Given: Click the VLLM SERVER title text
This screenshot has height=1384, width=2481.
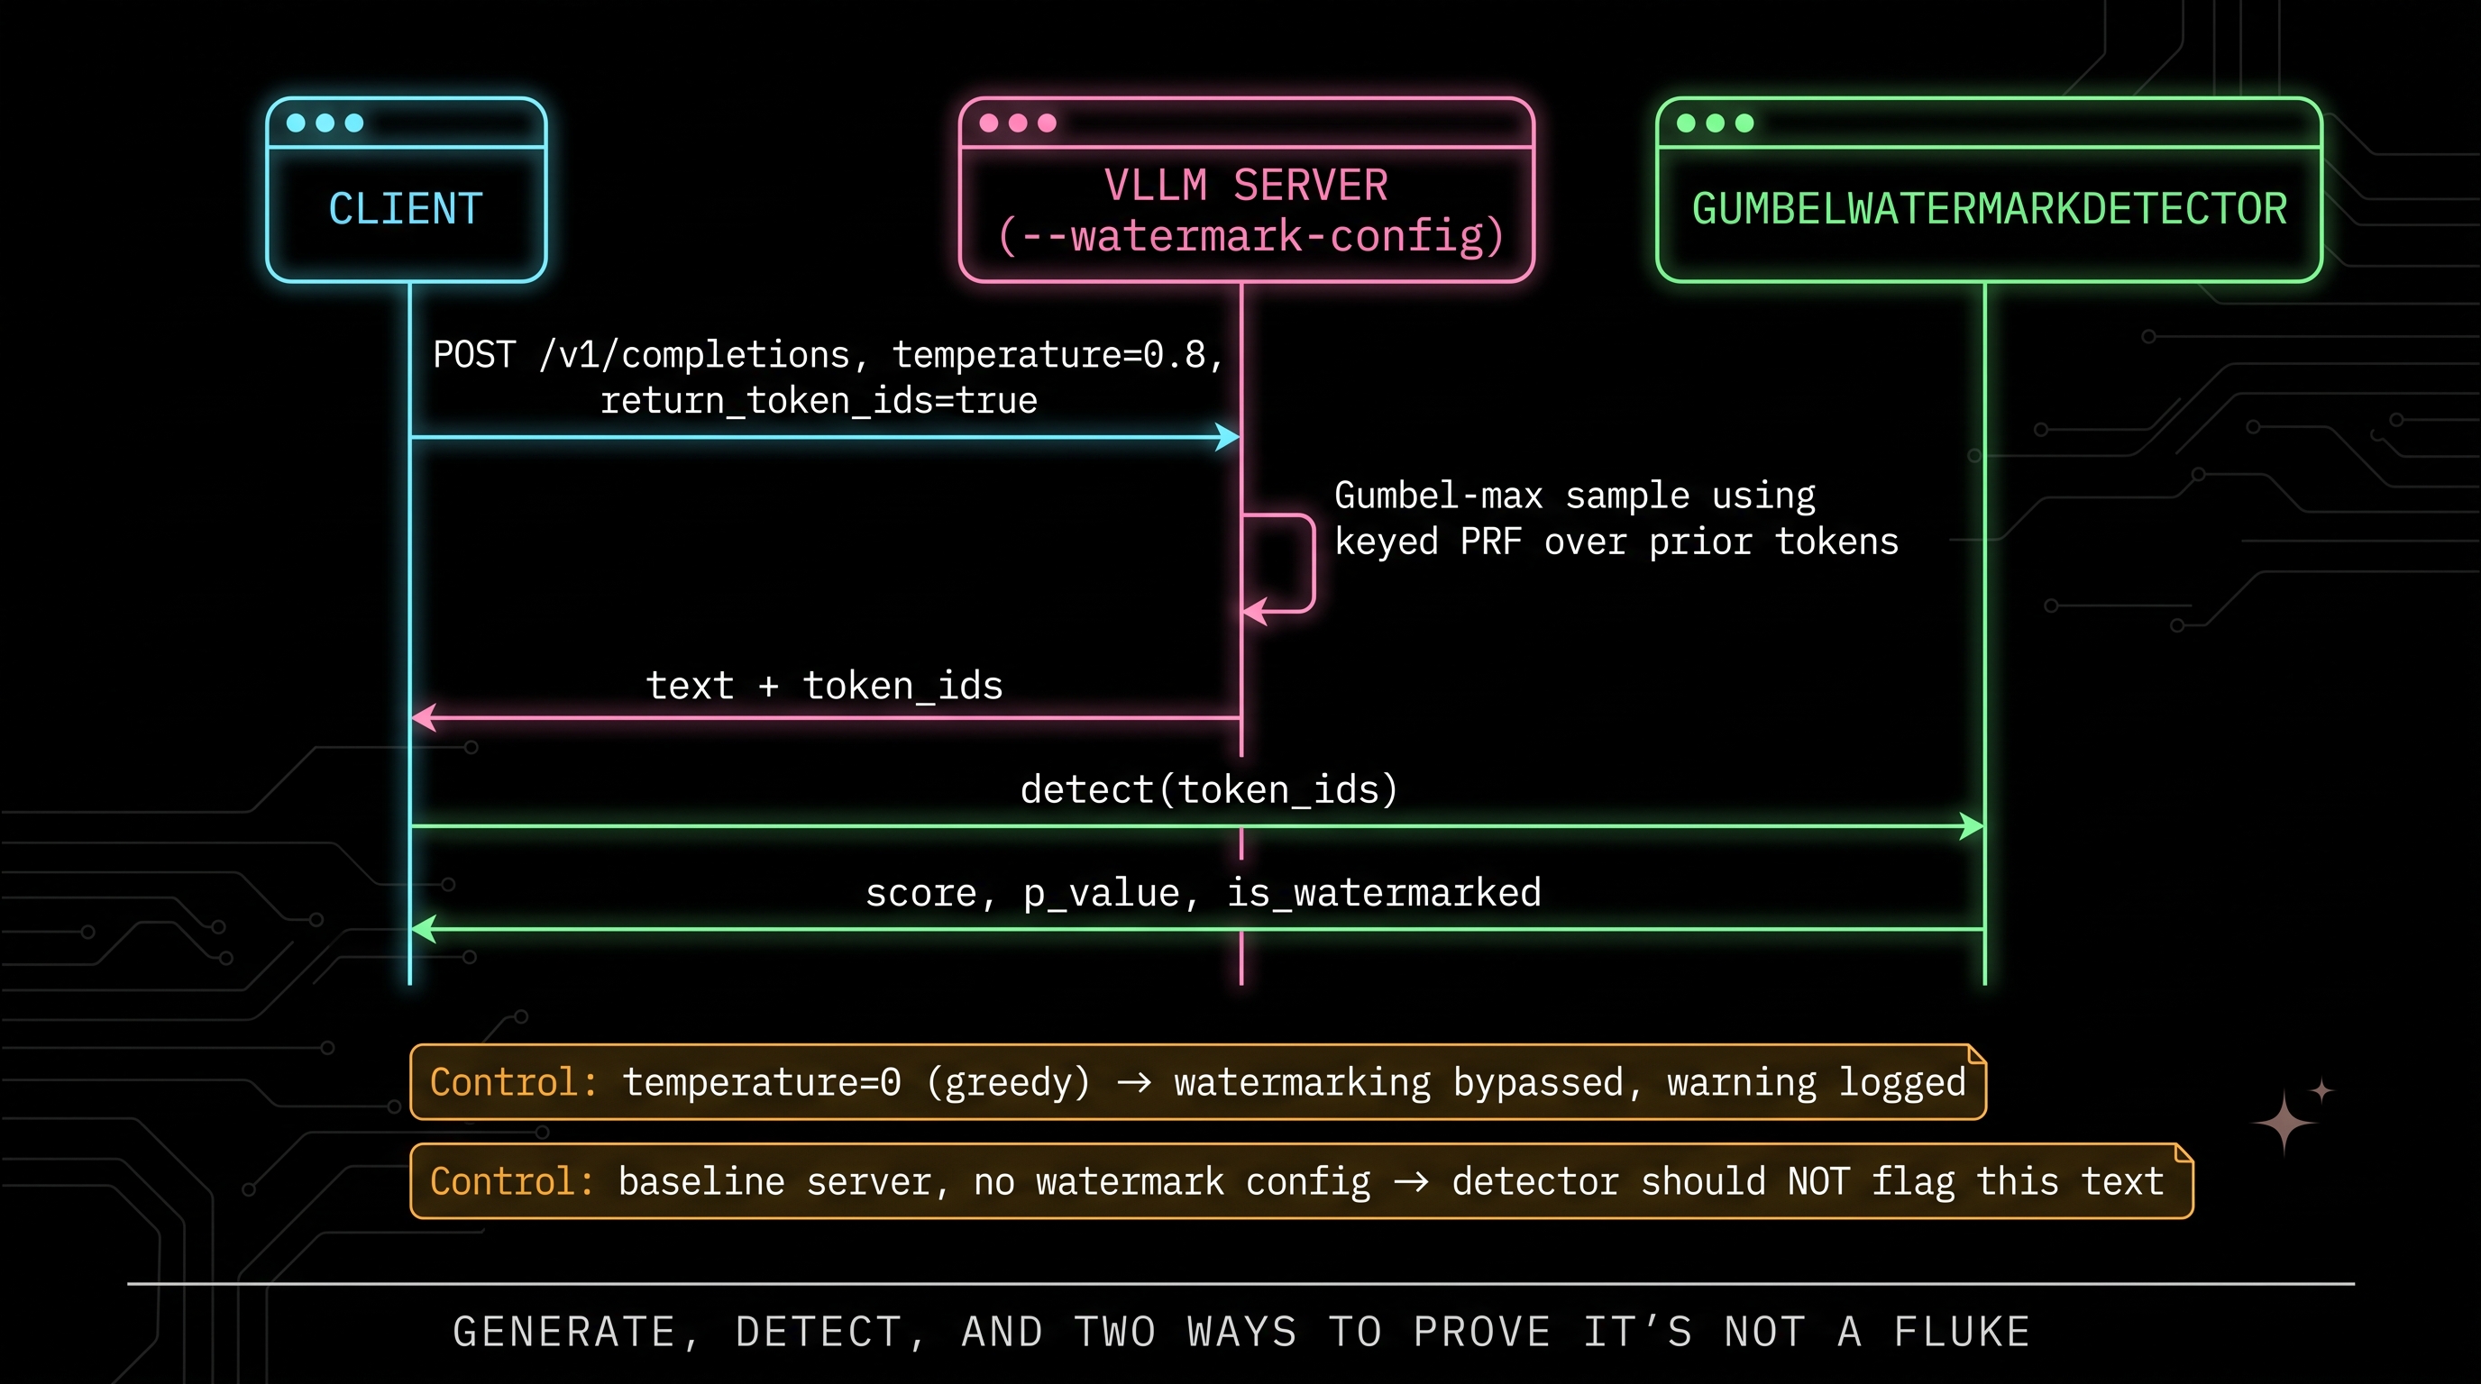Looking at the screenshot, I should (1245, 185).
